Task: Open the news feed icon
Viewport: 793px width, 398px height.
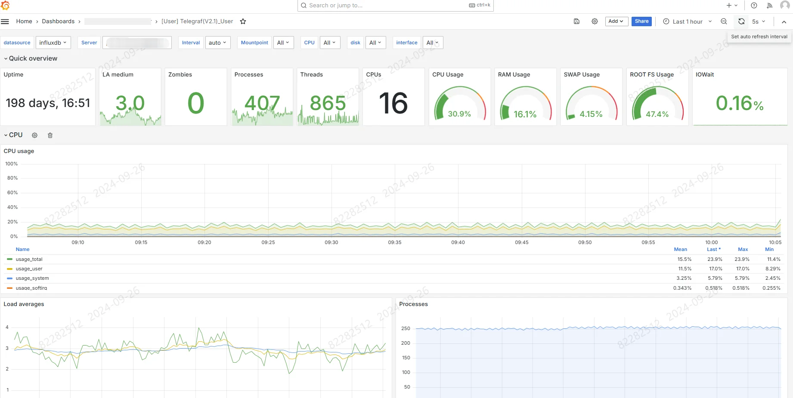Action: (x=769, y=6)
